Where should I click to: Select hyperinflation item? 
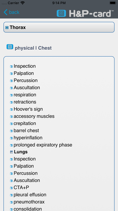28,138
